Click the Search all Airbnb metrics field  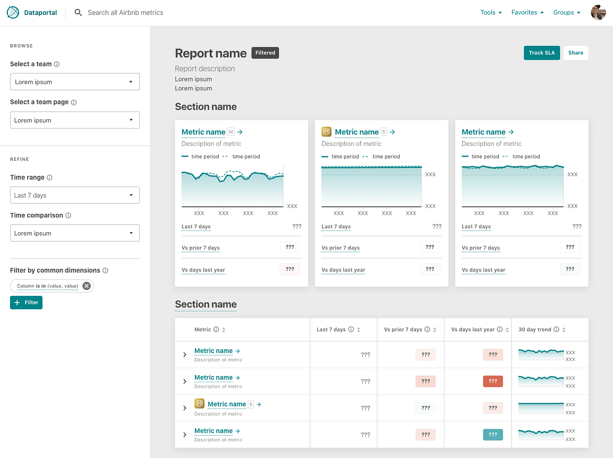click(126, 13)
